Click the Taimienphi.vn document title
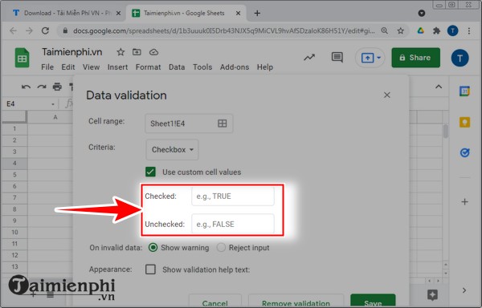 coord(72,52)
